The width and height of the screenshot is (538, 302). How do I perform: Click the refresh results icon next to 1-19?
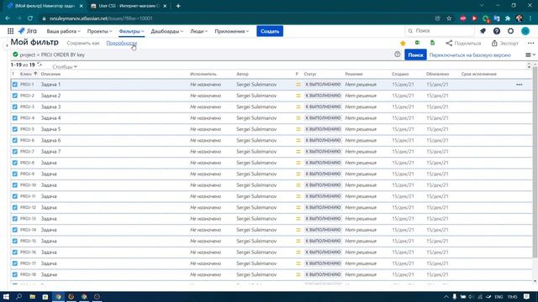point(40,65)
